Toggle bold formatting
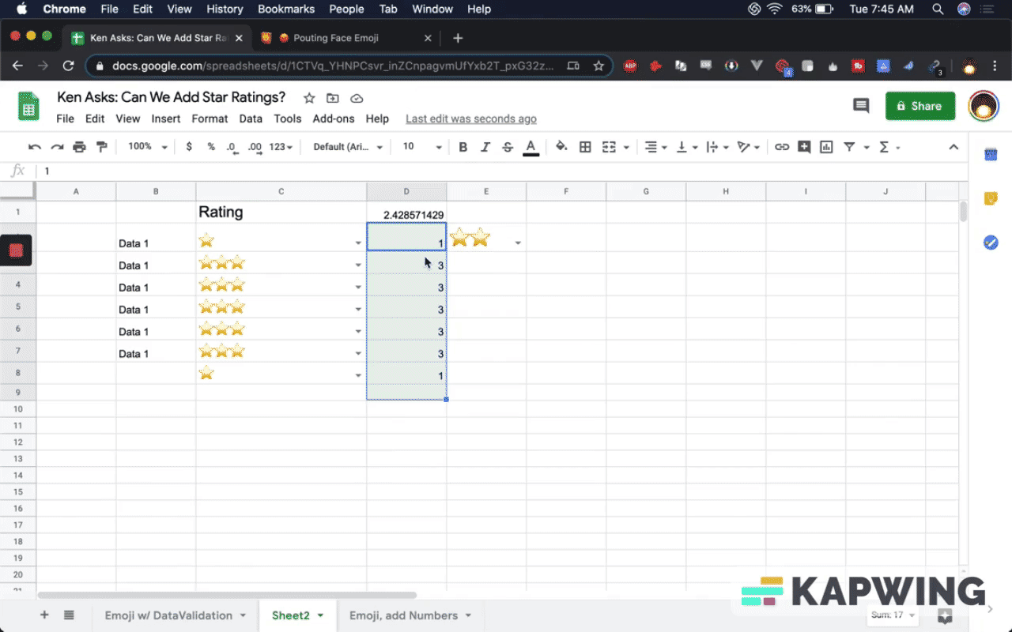 pos(463,147)
